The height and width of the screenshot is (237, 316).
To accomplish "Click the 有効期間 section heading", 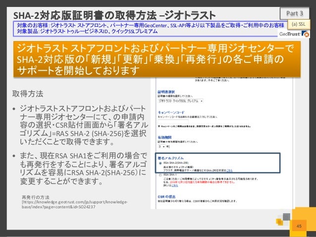I will (x=164, y=138).
